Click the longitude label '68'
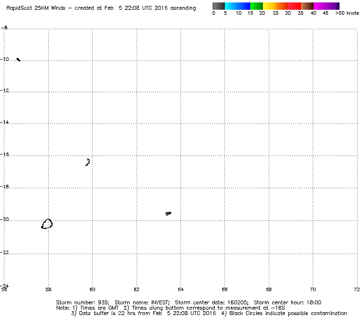The height and width of the screenshot is (317, 361). (269, 289)
